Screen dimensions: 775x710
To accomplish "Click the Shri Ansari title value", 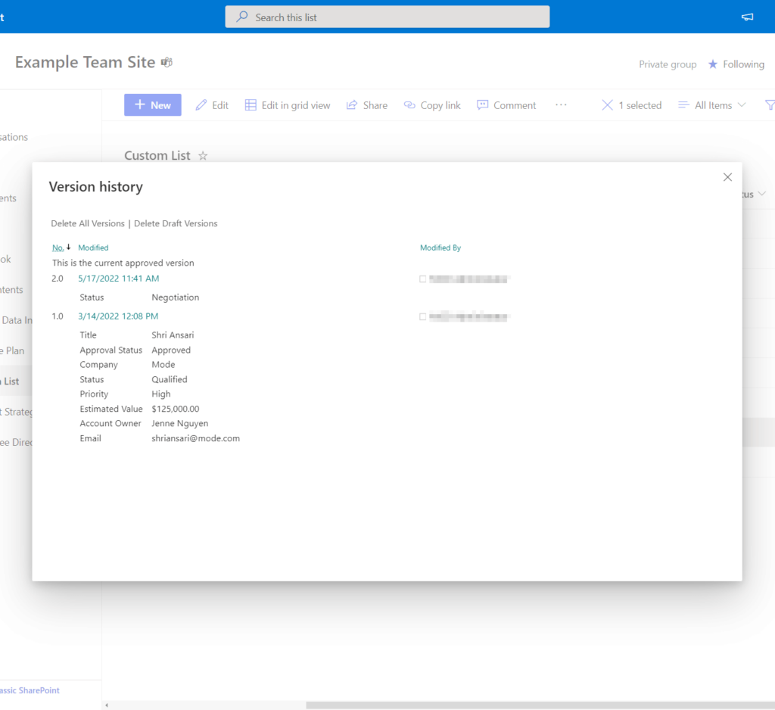I will click(173, 335).
